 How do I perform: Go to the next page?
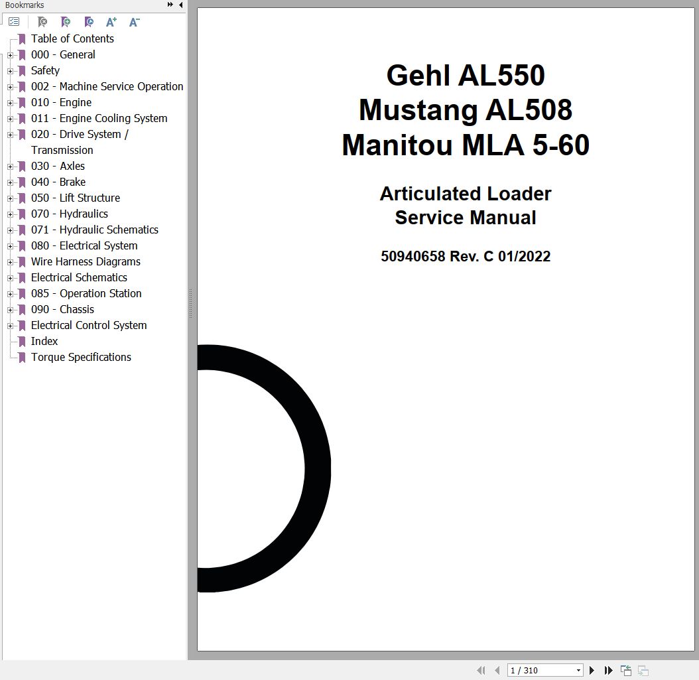point(592,670)
